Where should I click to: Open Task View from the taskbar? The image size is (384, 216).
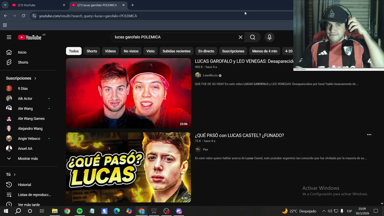42,211
